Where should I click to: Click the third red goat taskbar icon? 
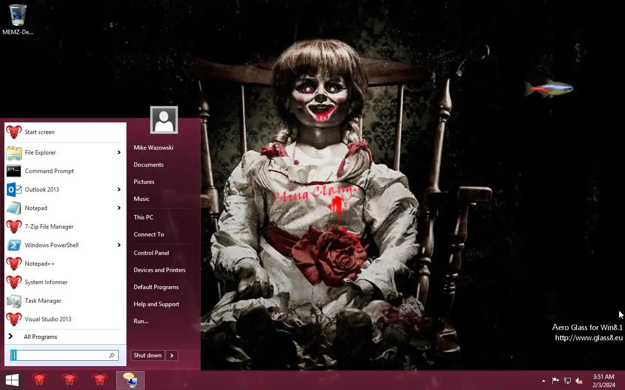[x=100, y=380]
